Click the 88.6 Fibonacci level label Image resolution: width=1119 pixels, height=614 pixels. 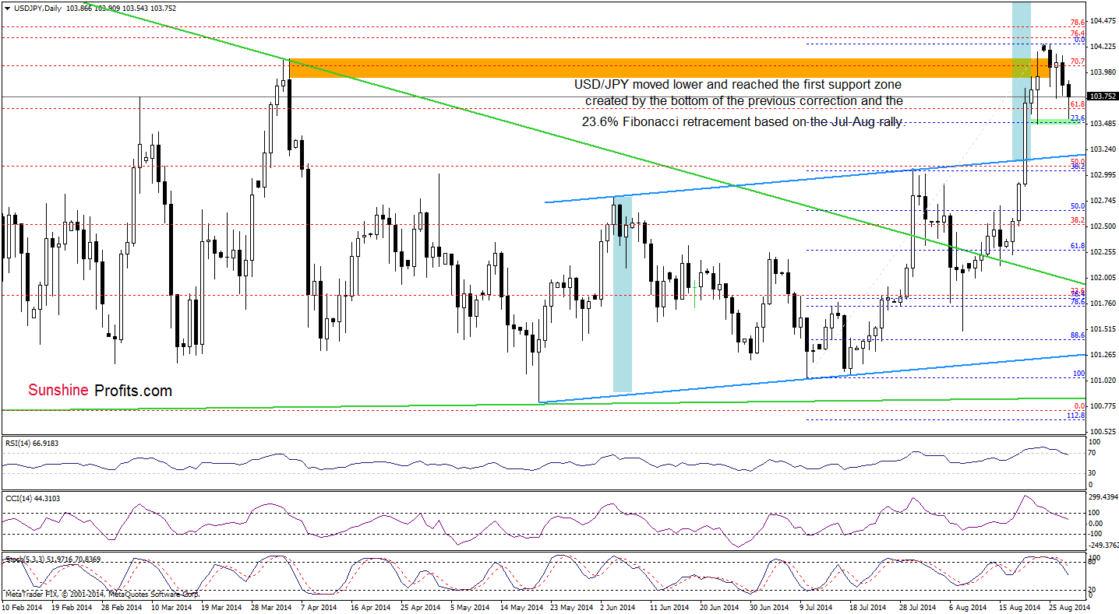click(x=1078, y=335)
